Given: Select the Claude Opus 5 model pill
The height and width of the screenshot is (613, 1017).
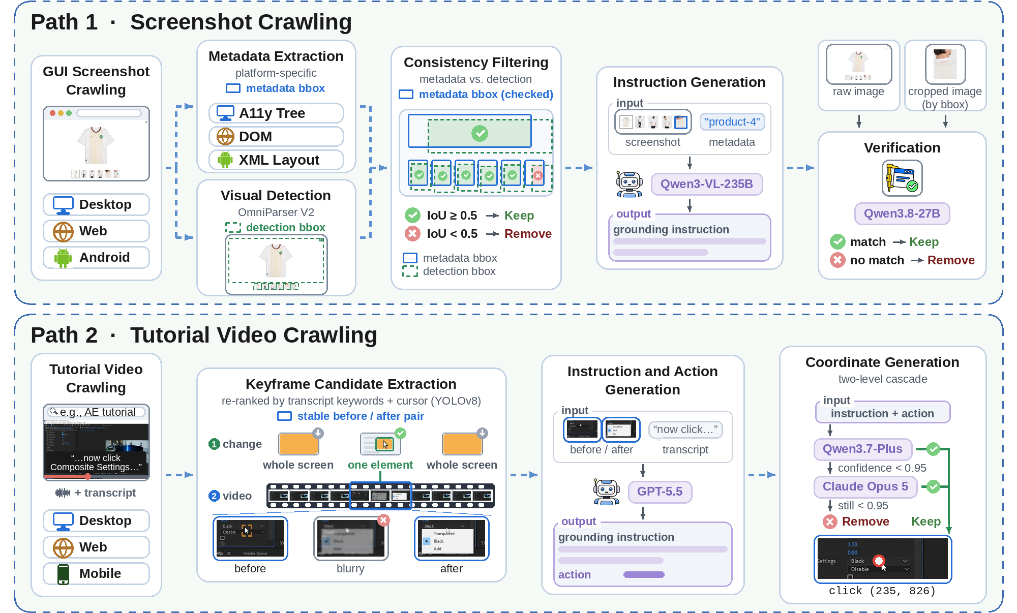Looking at the screenshot, I should 865,486.
